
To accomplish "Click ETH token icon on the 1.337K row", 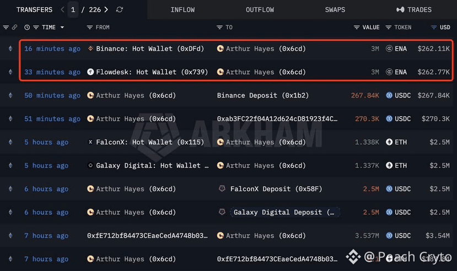I will 389,165.
